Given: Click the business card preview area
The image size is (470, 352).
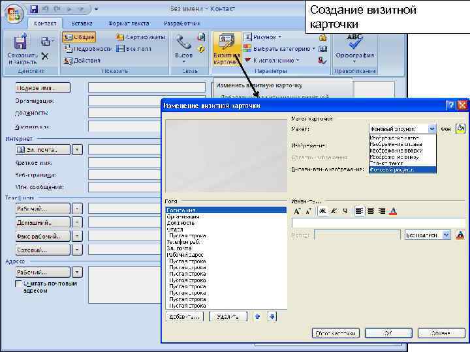Looking at the screenshot, I should [x=227, y=156].
